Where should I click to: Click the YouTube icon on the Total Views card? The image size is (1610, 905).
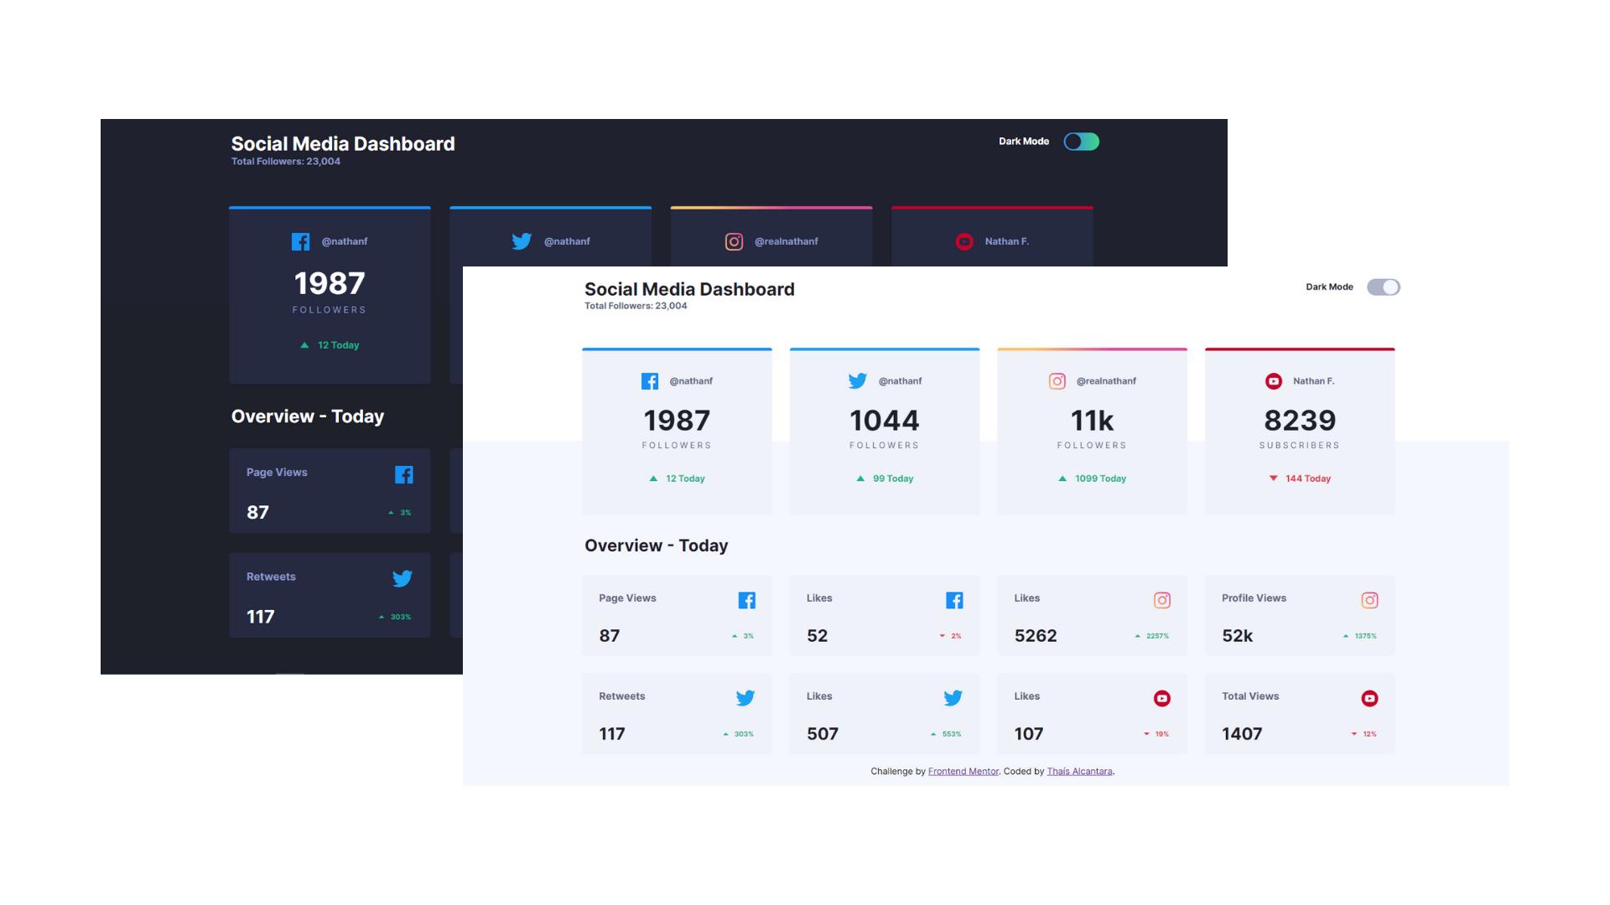pyautogui.click(x=1369, y=697)
